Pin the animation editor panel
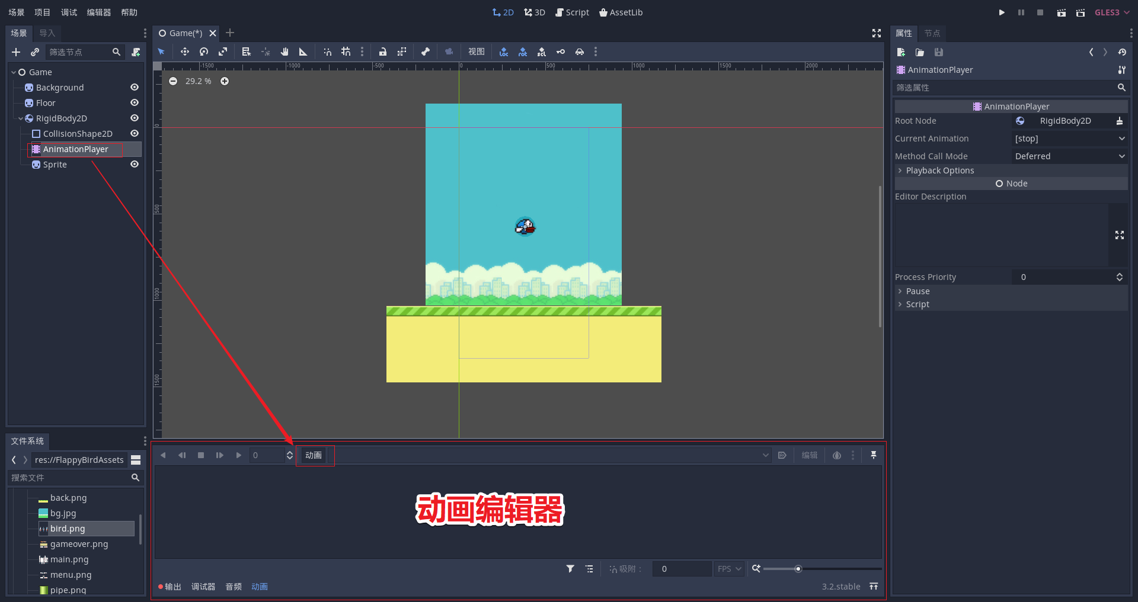 point(874,455)
